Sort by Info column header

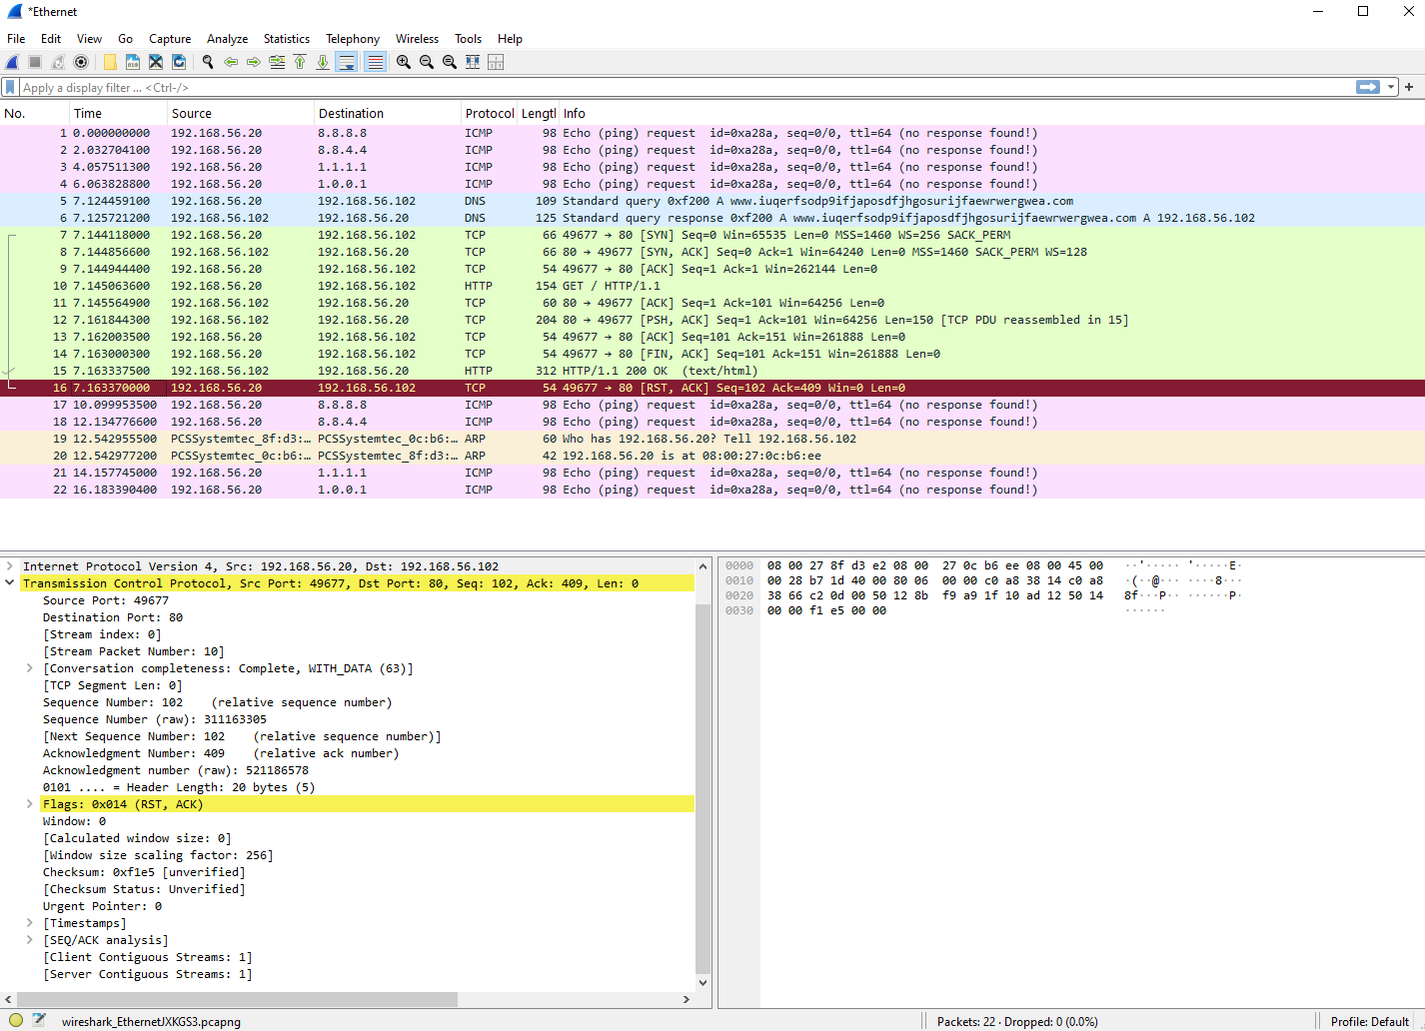point(991,113)
